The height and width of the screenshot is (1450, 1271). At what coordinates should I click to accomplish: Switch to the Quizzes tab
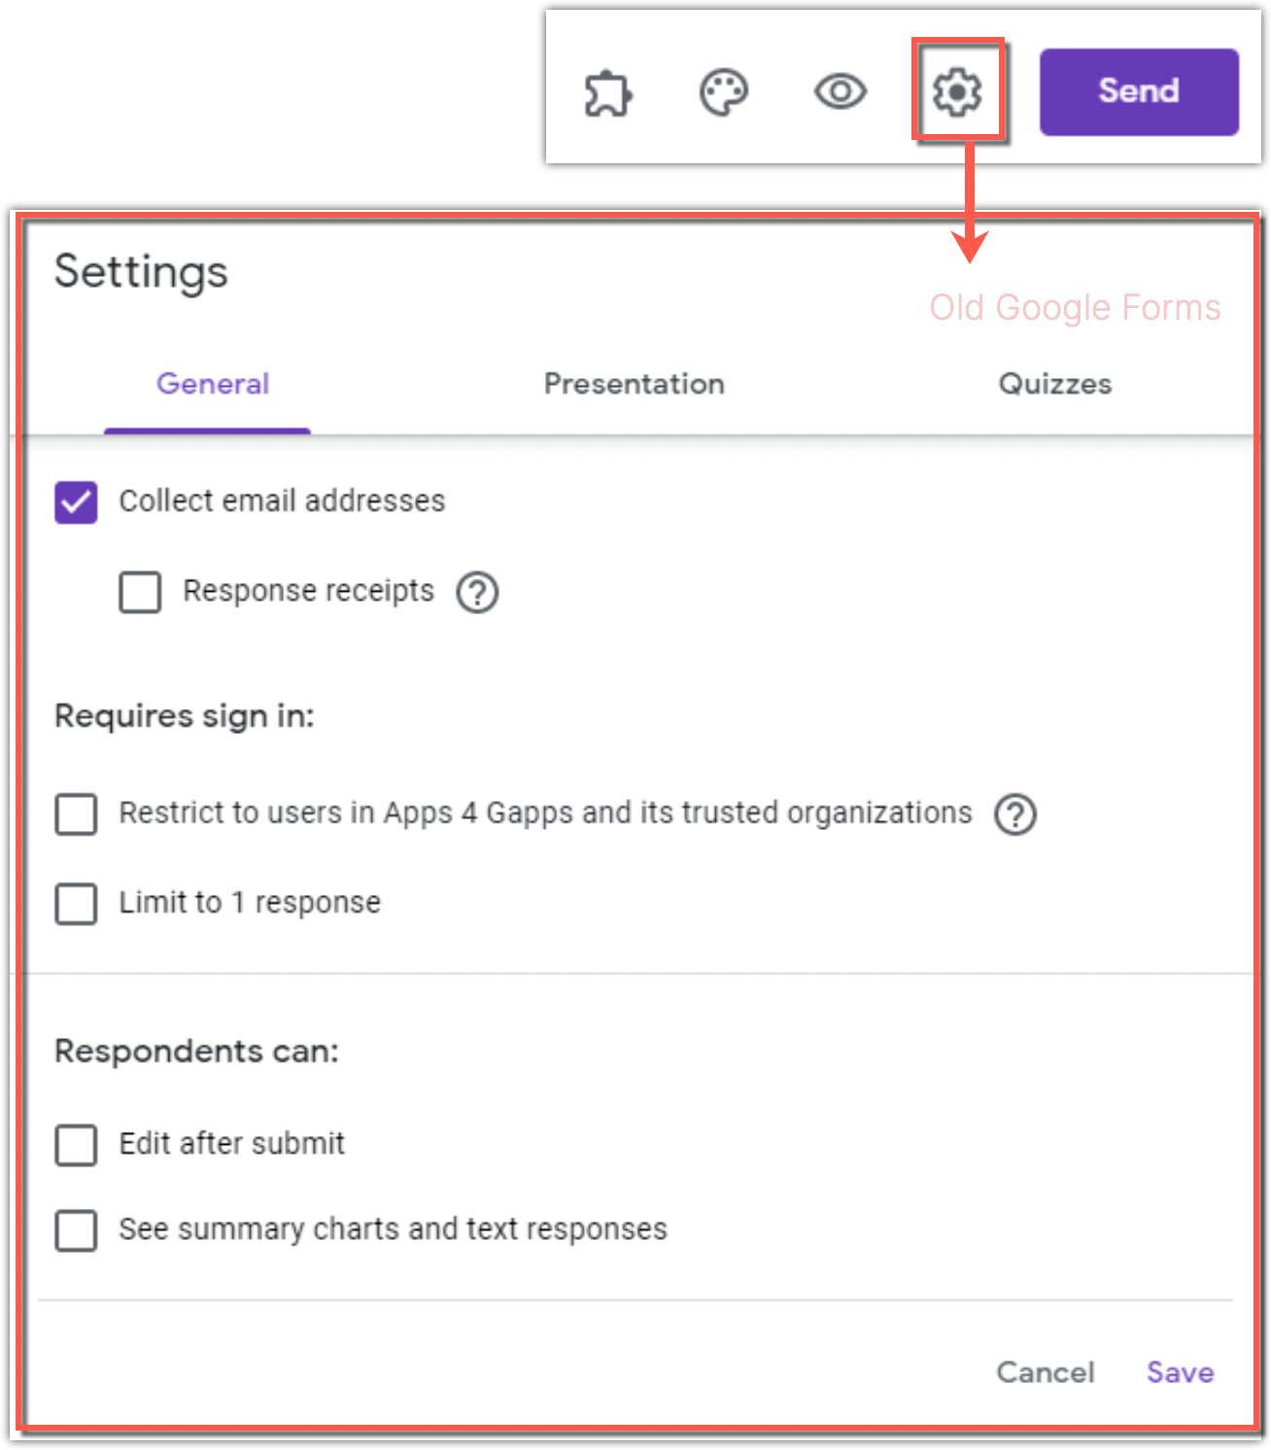click(1054, 384)
